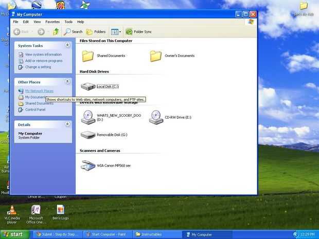Viewport: 319px width, 239px height.
Task: Click the Removable Disk (G:) label text
Action: click(x=112, y=135)
